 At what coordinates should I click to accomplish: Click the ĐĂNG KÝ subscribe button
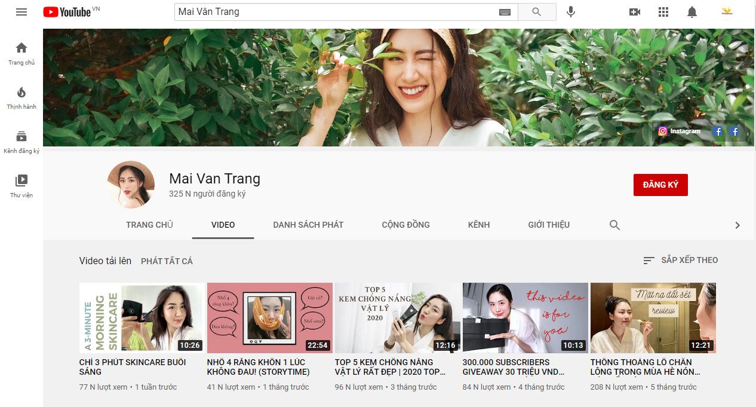660,185
